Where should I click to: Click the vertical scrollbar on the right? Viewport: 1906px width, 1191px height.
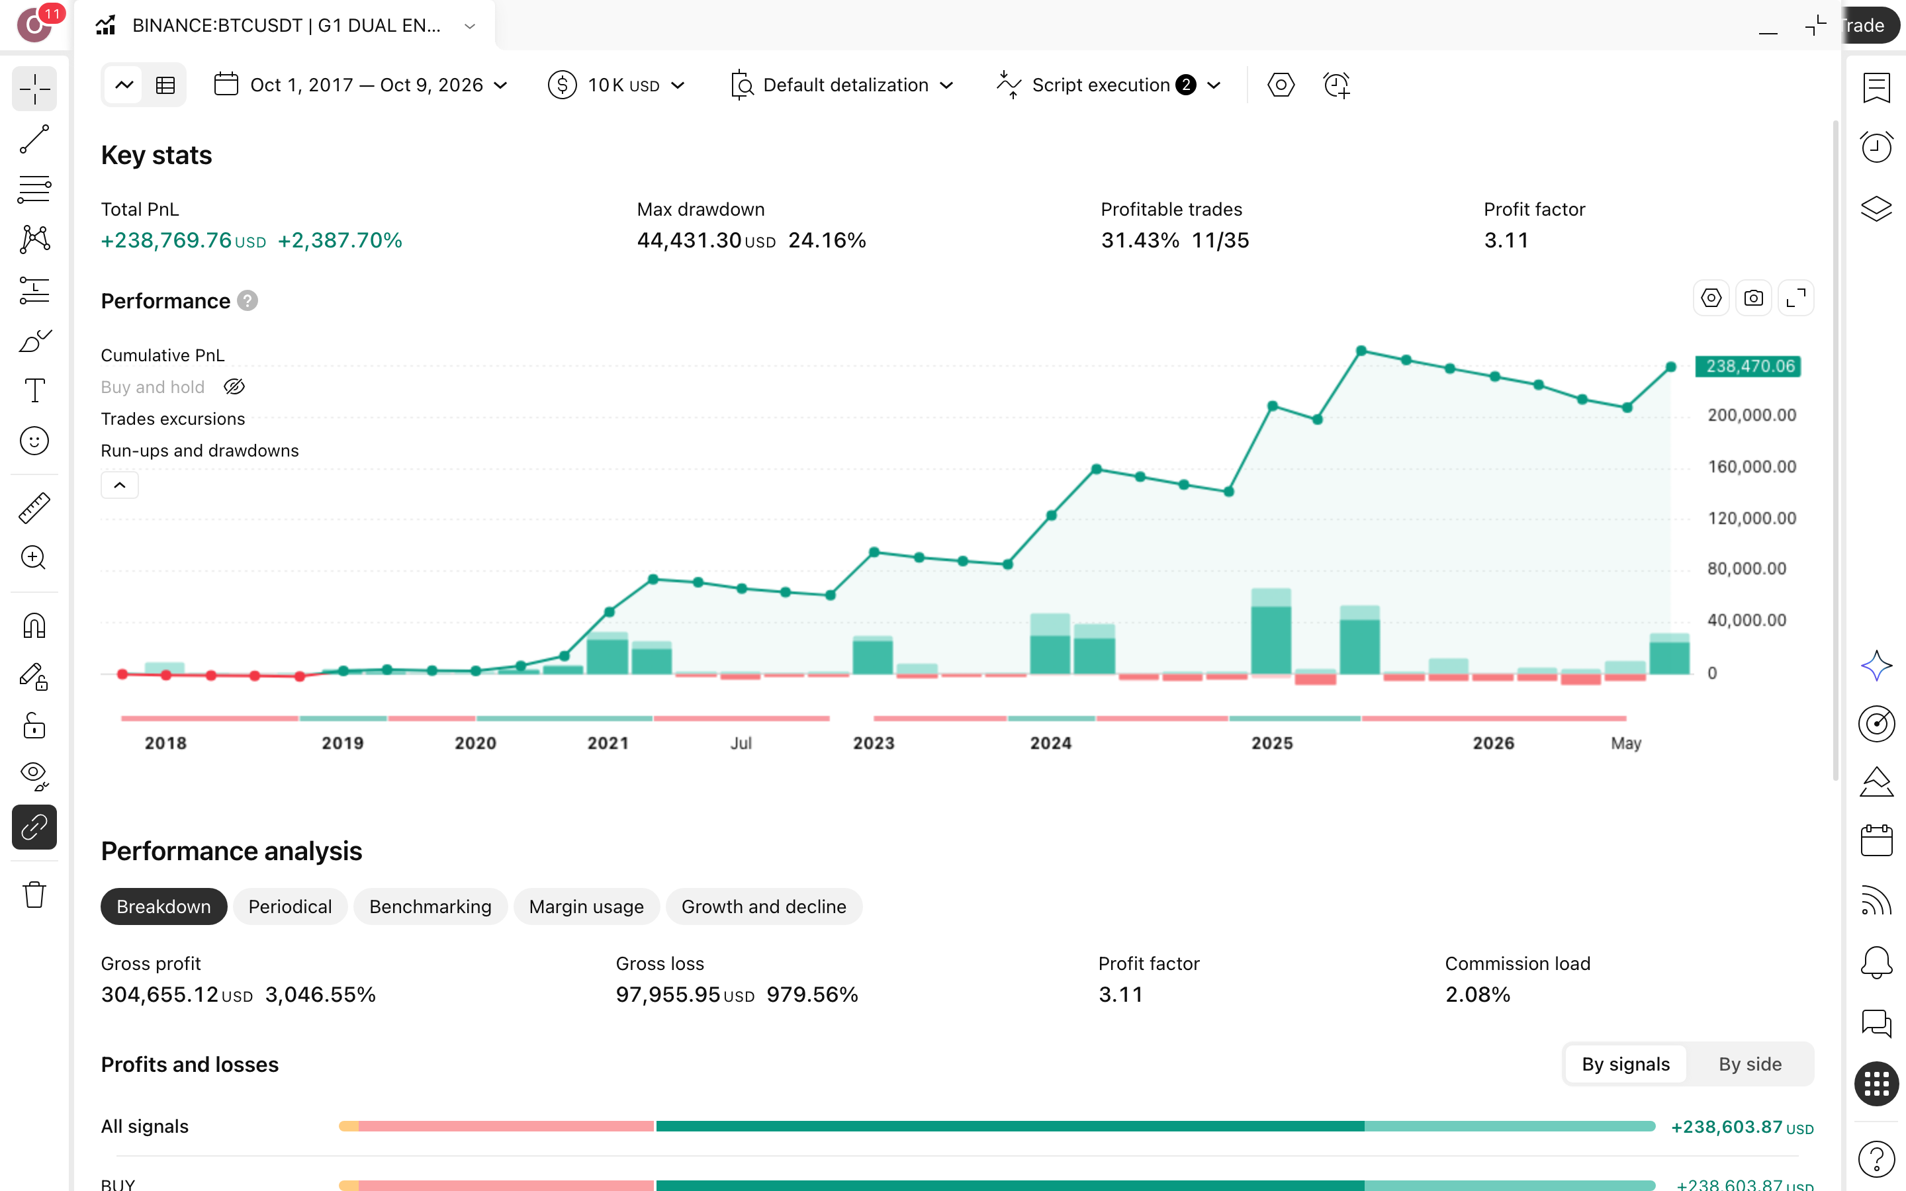[1835, 449]
